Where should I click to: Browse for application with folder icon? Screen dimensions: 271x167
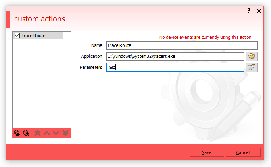(252, 57)
